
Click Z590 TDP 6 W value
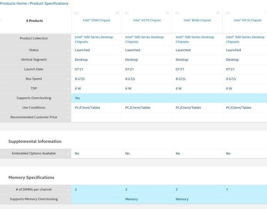pos(78,89)
